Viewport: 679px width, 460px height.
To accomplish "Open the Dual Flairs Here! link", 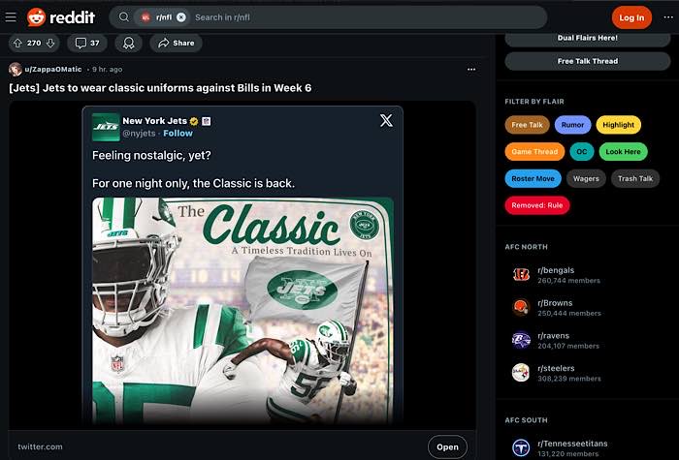I will click(587, 38).
